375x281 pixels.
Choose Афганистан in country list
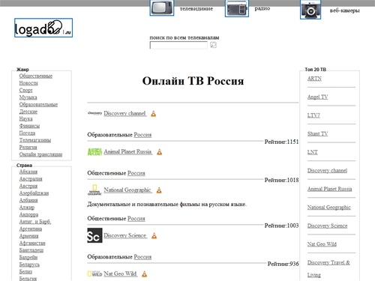[32, 243]
